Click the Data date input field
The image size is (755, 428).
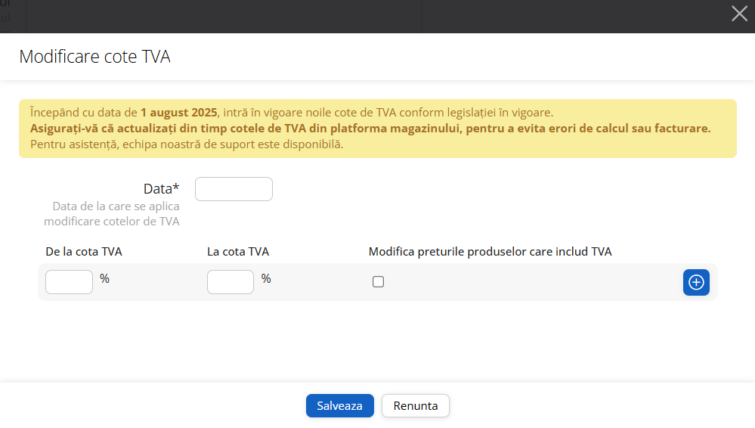(234, 189)
